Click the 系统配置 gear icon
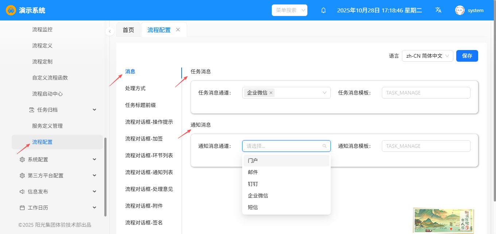Viewport: 496px width, 234px height. pos(22,160)
